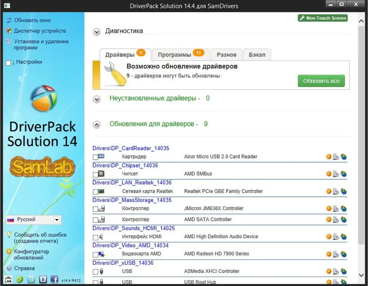Switch to the Бэкап tab
This screenshot has height=286, width=368.
(257, 55)
